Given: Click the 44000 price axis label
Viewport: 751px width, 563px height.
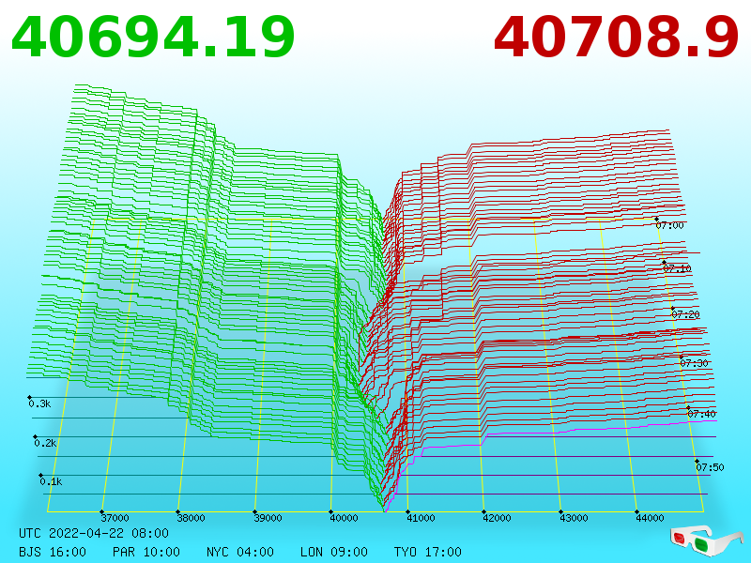Looking at the screenshot, I should coord(650,518).
